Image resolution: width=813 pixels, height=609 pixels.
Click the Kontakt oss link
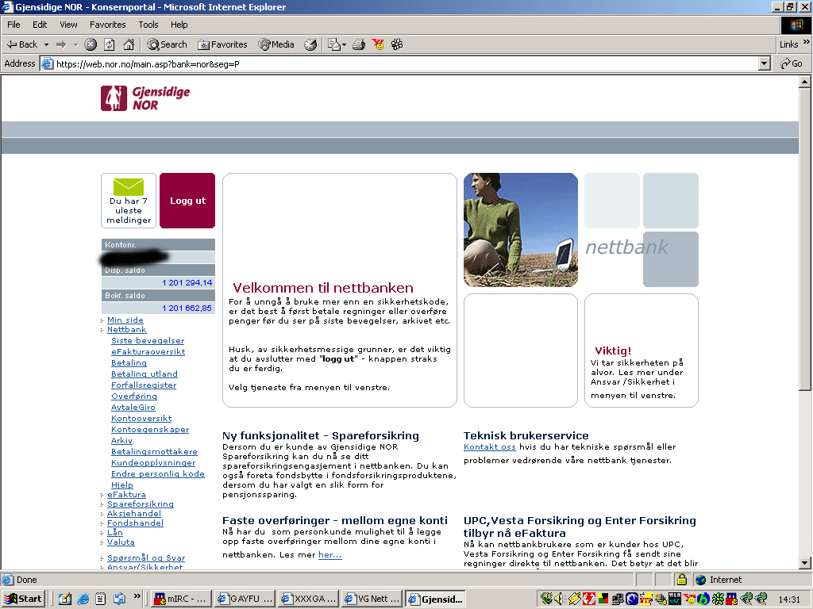(489, 447)
